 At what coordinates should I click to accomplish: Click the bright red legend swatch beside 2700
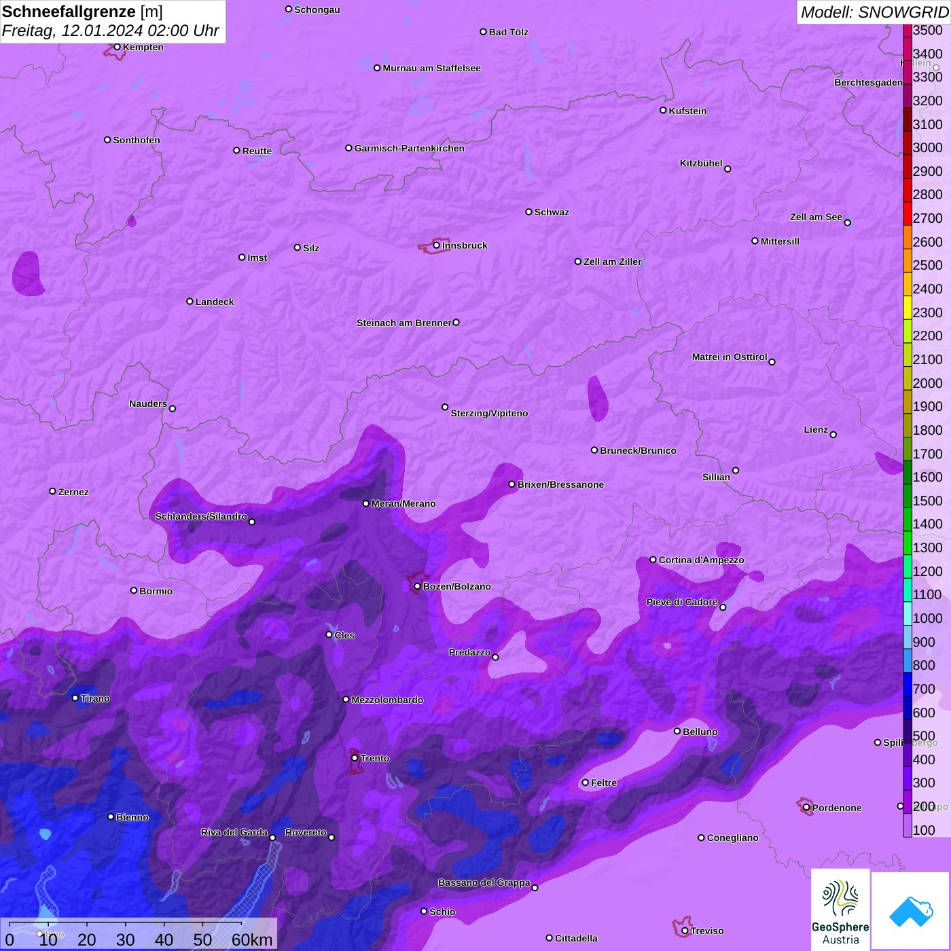point(908,213)
